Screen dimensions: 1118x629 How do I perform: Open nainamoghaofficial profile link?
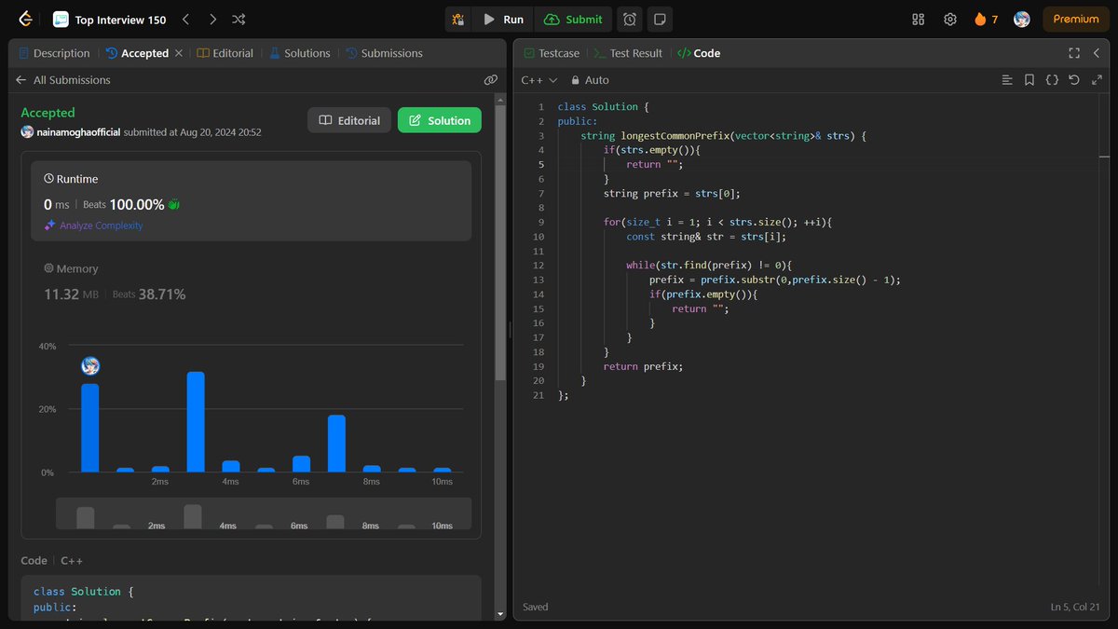pos(79,132)
